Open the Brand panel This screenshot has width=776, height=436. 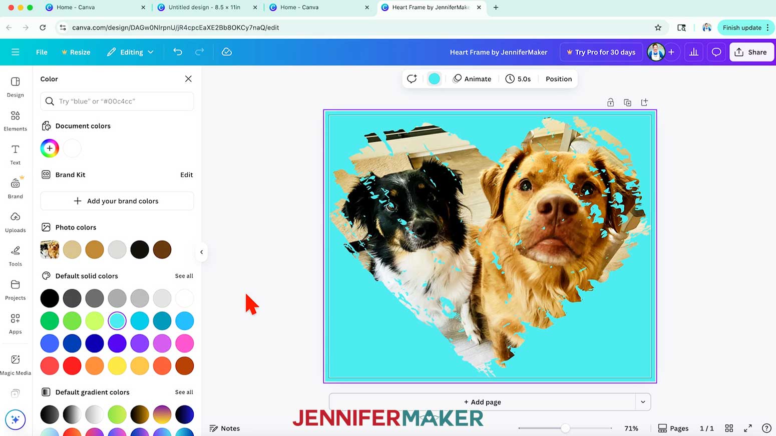tap(15, 188)
